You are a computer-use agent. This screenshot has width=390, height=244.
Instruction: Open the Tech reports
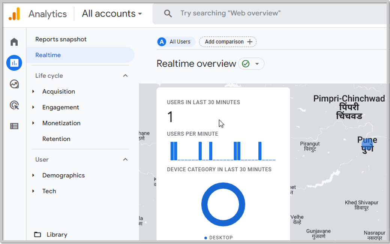(x=49, y=191)
